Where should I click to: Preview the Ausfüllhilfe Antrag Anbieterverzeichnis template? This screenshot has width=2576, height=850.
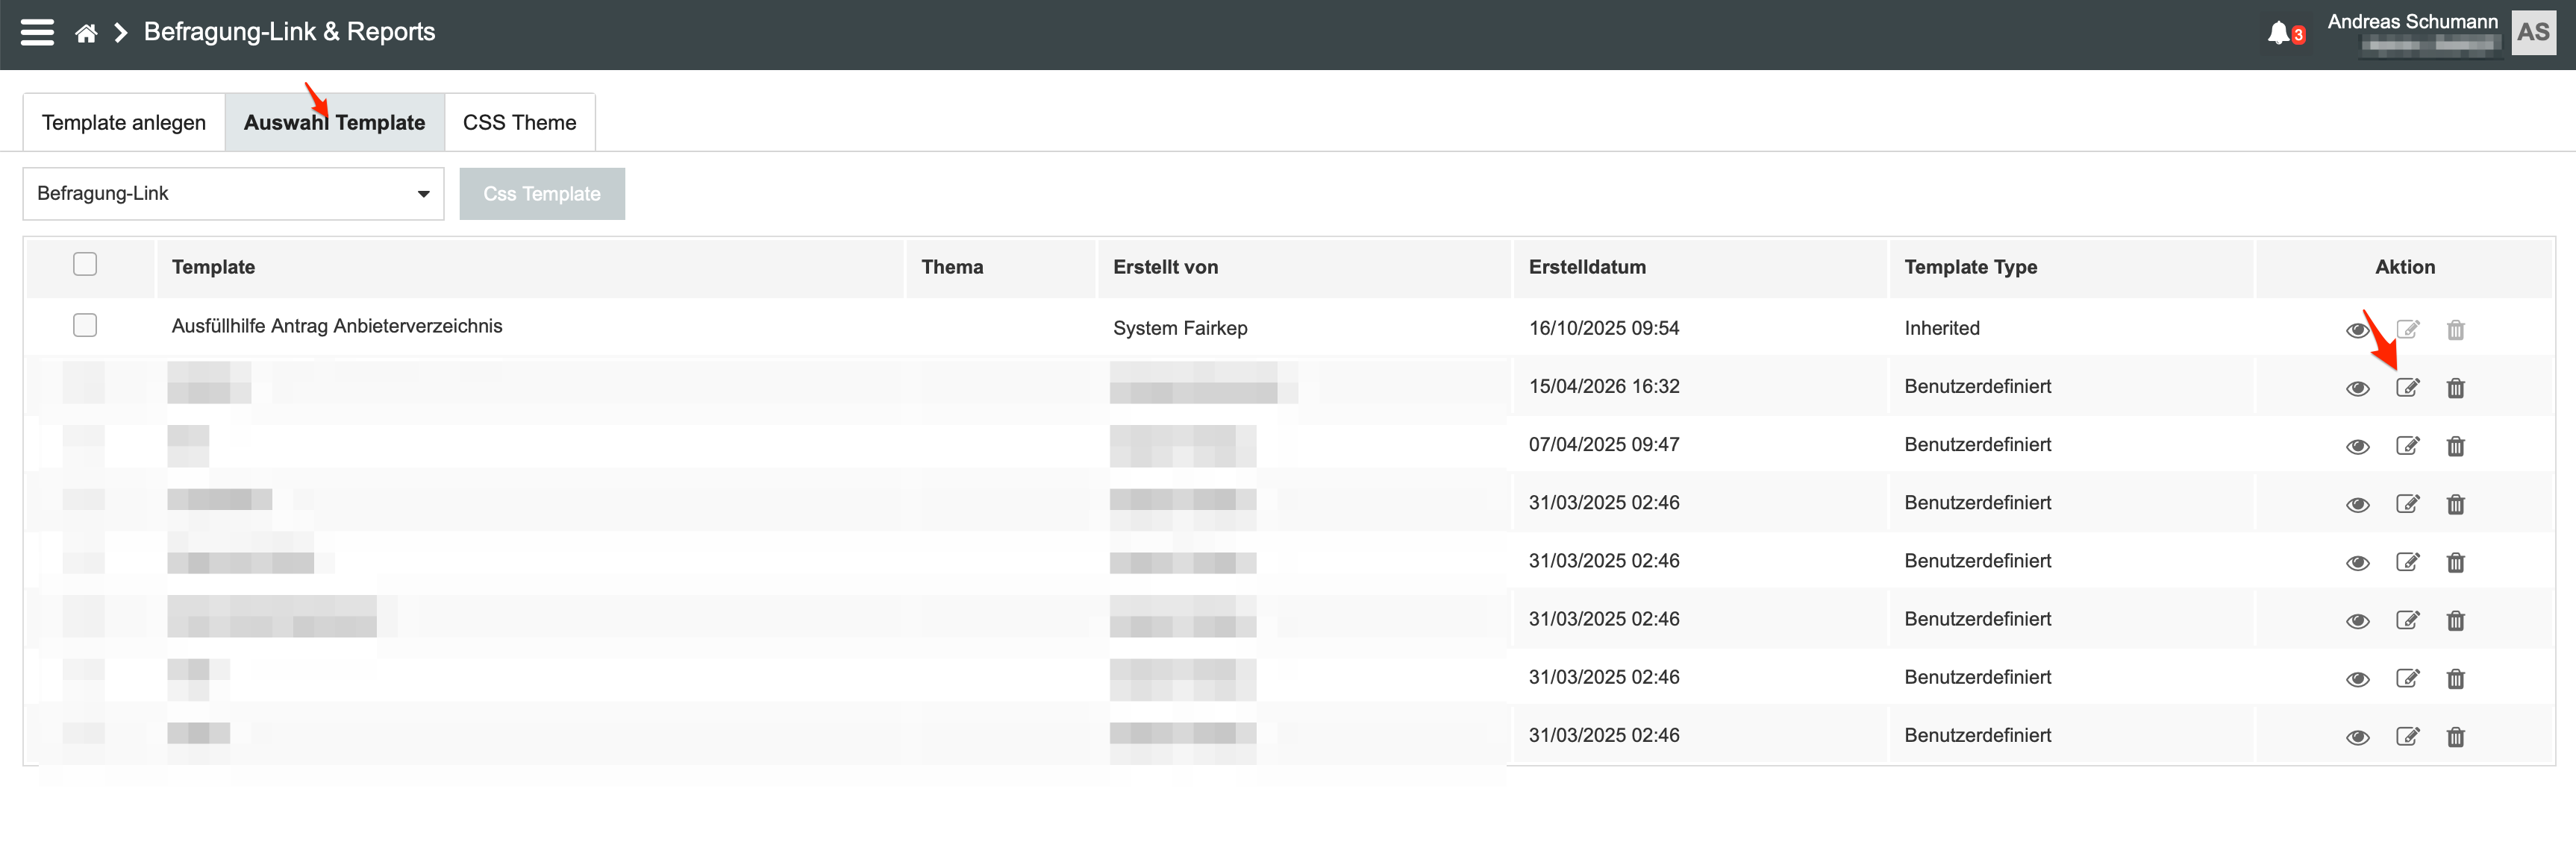(x=2357, y=330)
